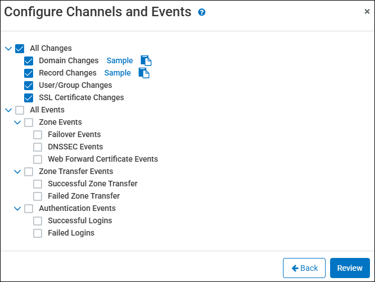Check the DNSSEC Events option
The image size is (375, 282).
pos(38,147)
